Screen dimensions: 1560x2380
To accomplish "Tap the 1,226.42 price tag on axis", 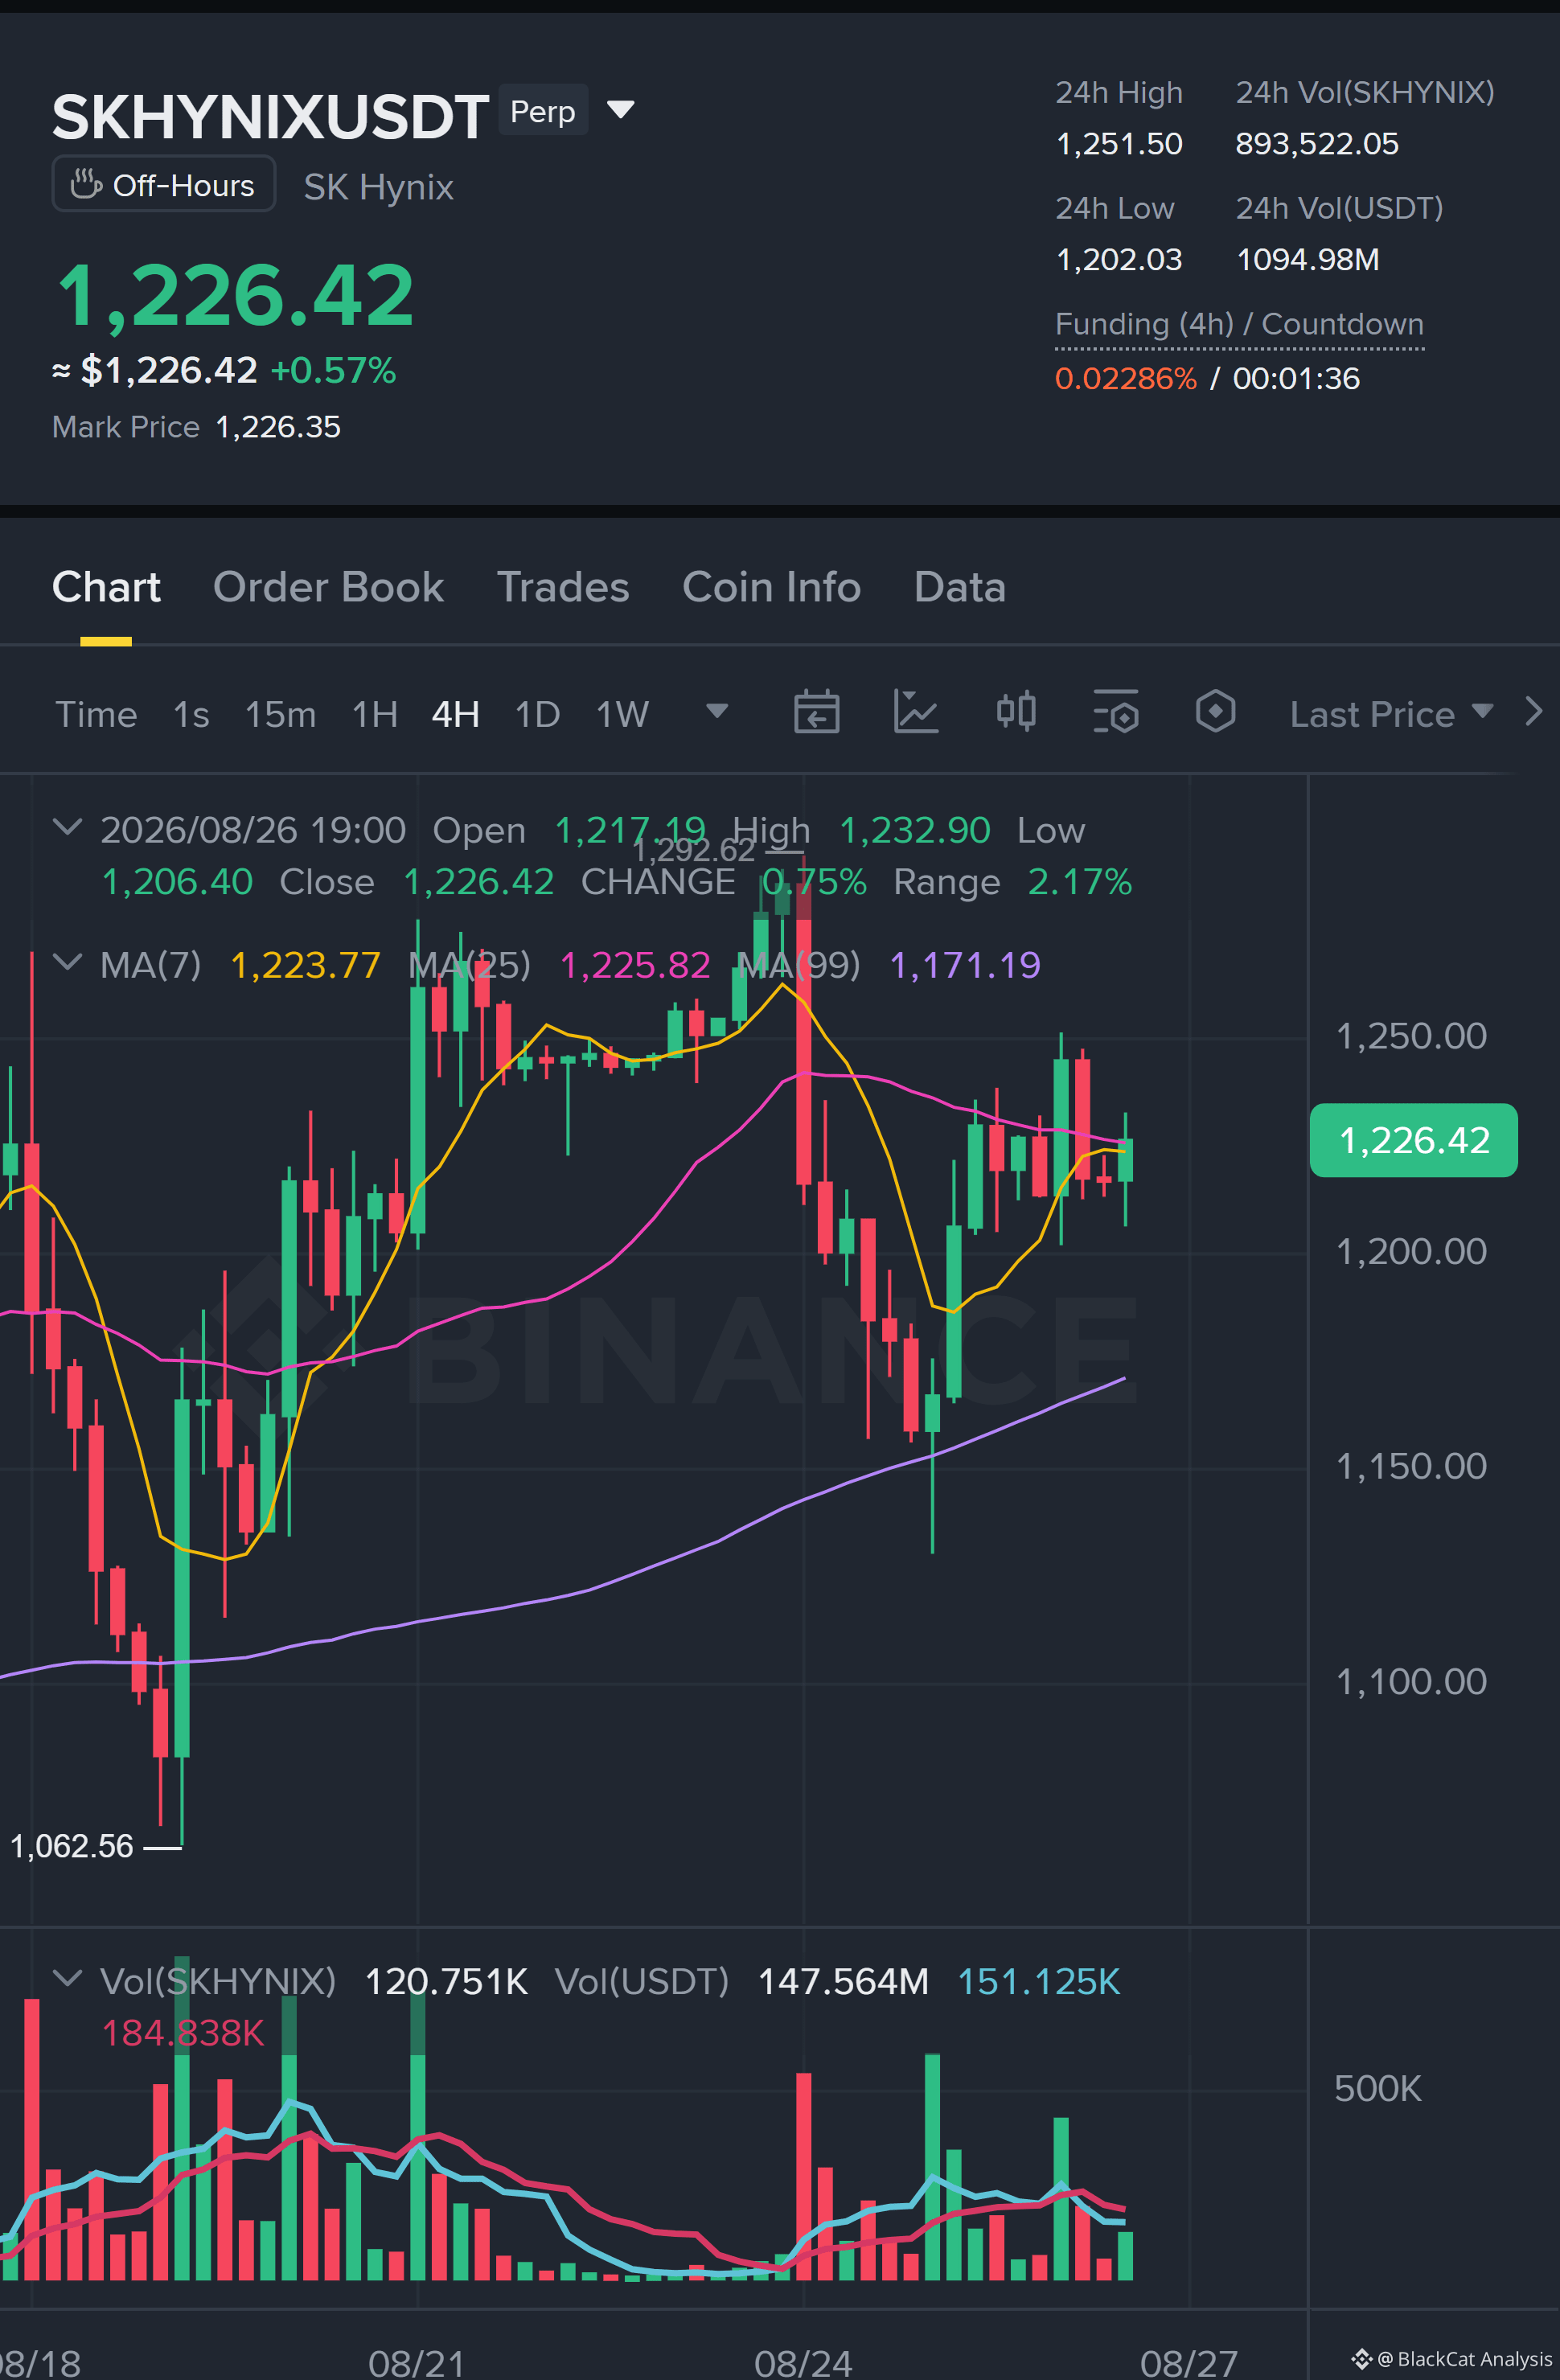I will tap(1413, 1140).
